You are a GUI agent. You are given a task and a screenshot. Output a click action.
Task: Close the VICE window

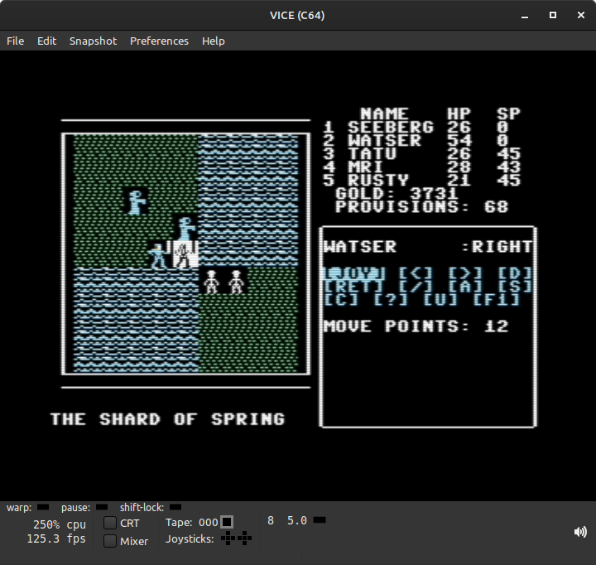coord(581,15)
